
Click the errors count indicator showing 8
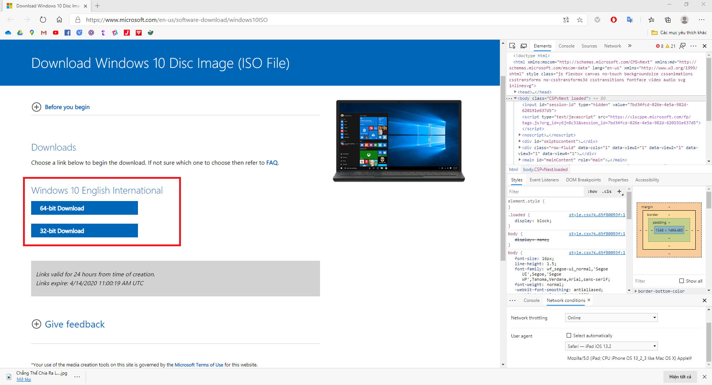[660, 46]
